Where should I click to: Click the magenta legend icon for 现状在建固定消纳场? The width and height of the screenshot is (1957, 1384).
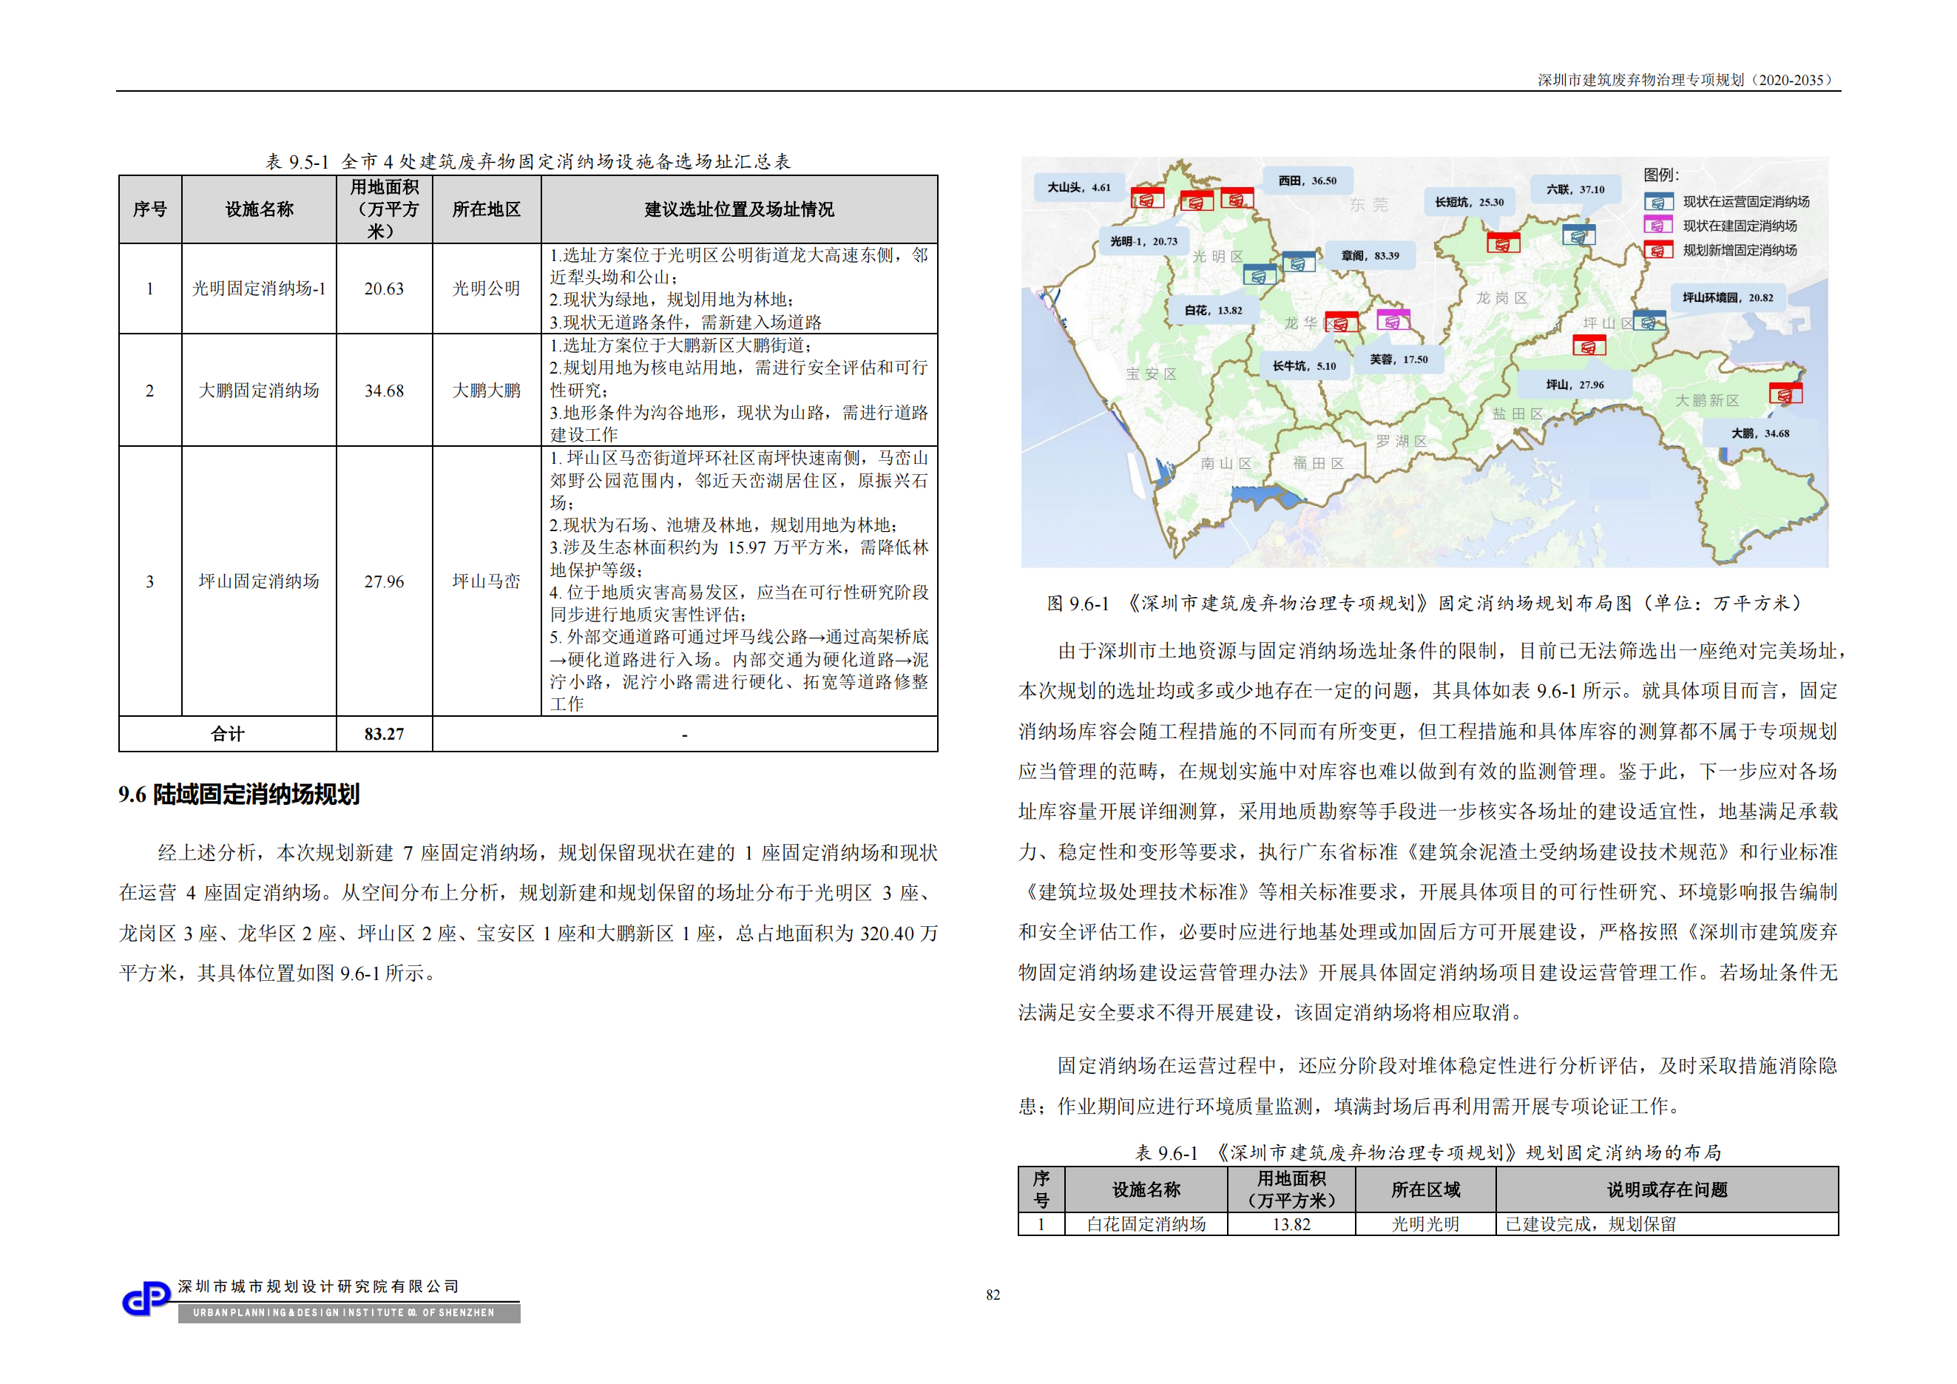(1659, 226)
